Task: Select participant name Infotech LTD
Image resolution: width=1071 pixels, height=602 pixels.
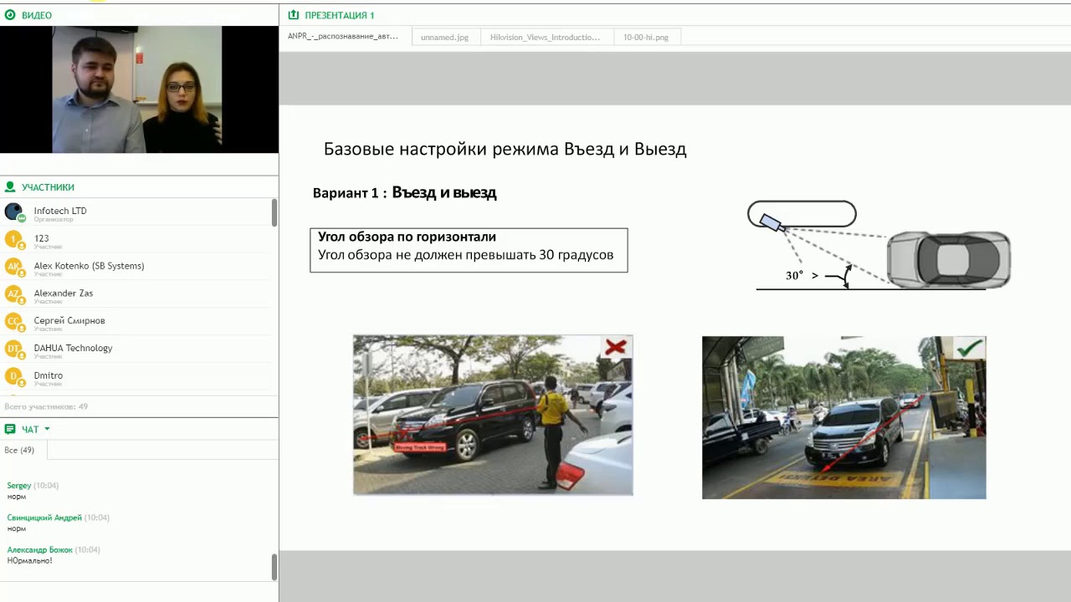Action: point(60,211)
